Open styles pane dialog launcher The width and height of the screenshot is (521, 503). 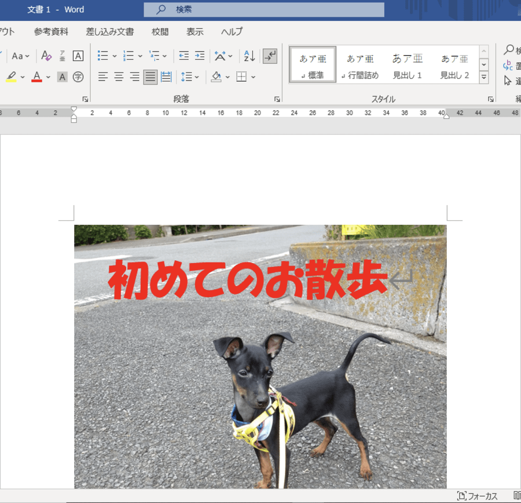pyautogui.click(x=490, y=99)
